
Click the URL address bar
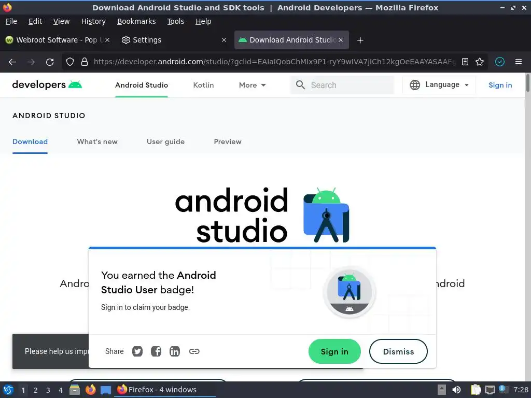pos(274,62)
